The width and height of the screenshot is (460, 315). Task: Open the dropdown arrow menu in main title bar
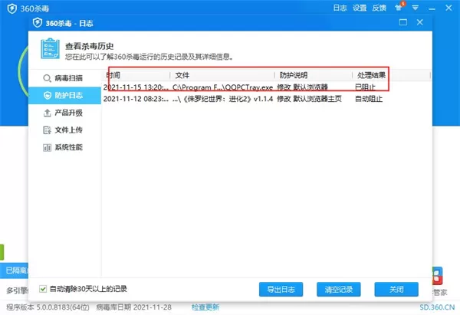(x=415, y=8)
